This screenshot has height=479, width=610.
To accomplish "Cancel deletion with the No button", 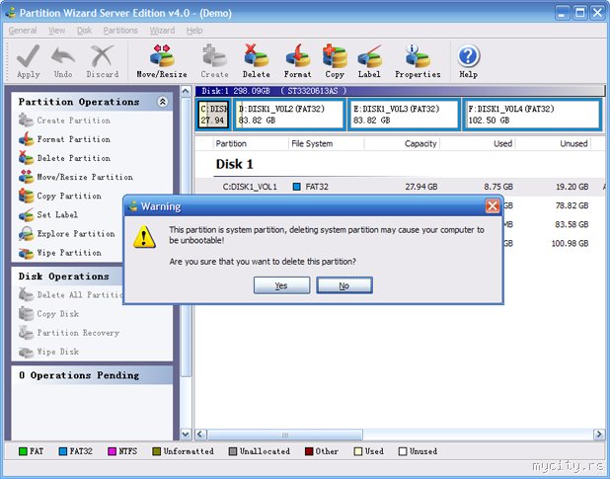I will (x=344, y=285).
